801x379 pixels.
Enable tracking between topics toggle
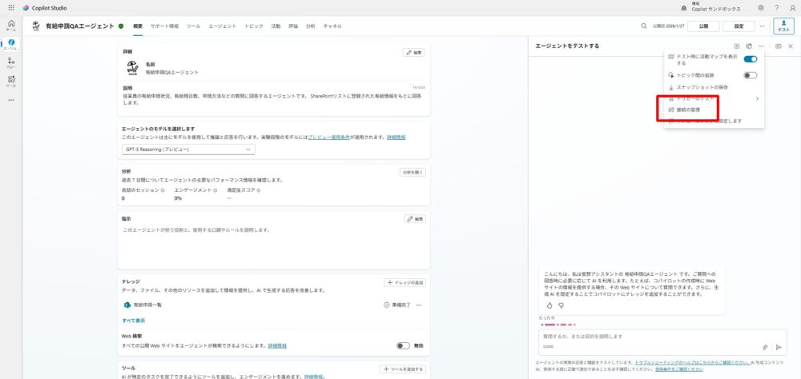pyautogui.click(x=751, y=75)
